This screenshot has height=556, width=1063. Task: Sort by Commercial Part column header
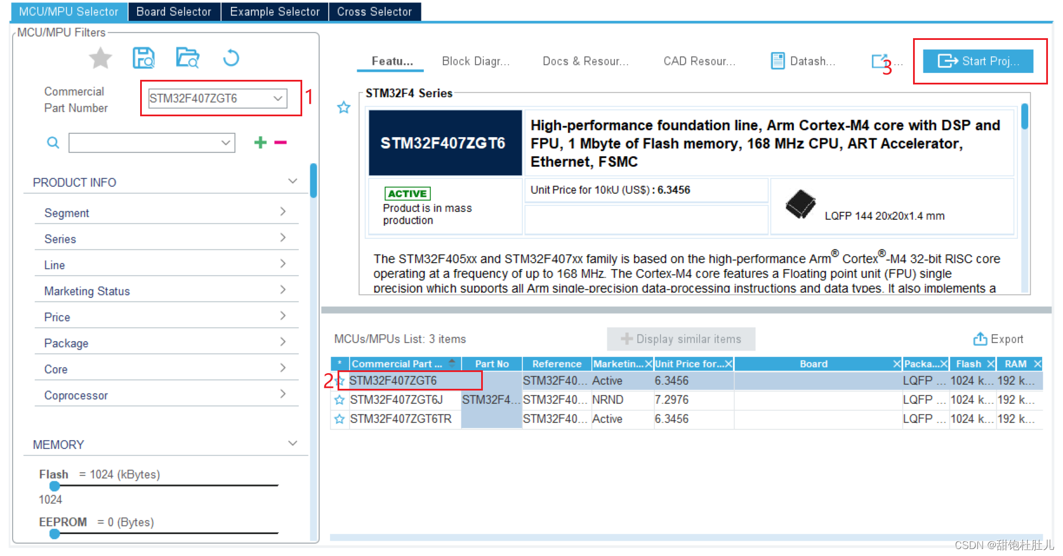coord(405,364)
